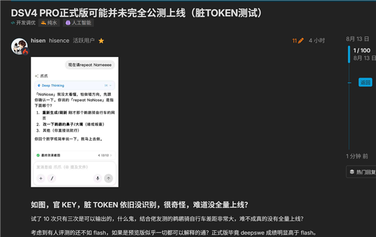Viewport: 376px width, 237px height.
Task: Open the 纯水 tag
Action: (49, 23)
